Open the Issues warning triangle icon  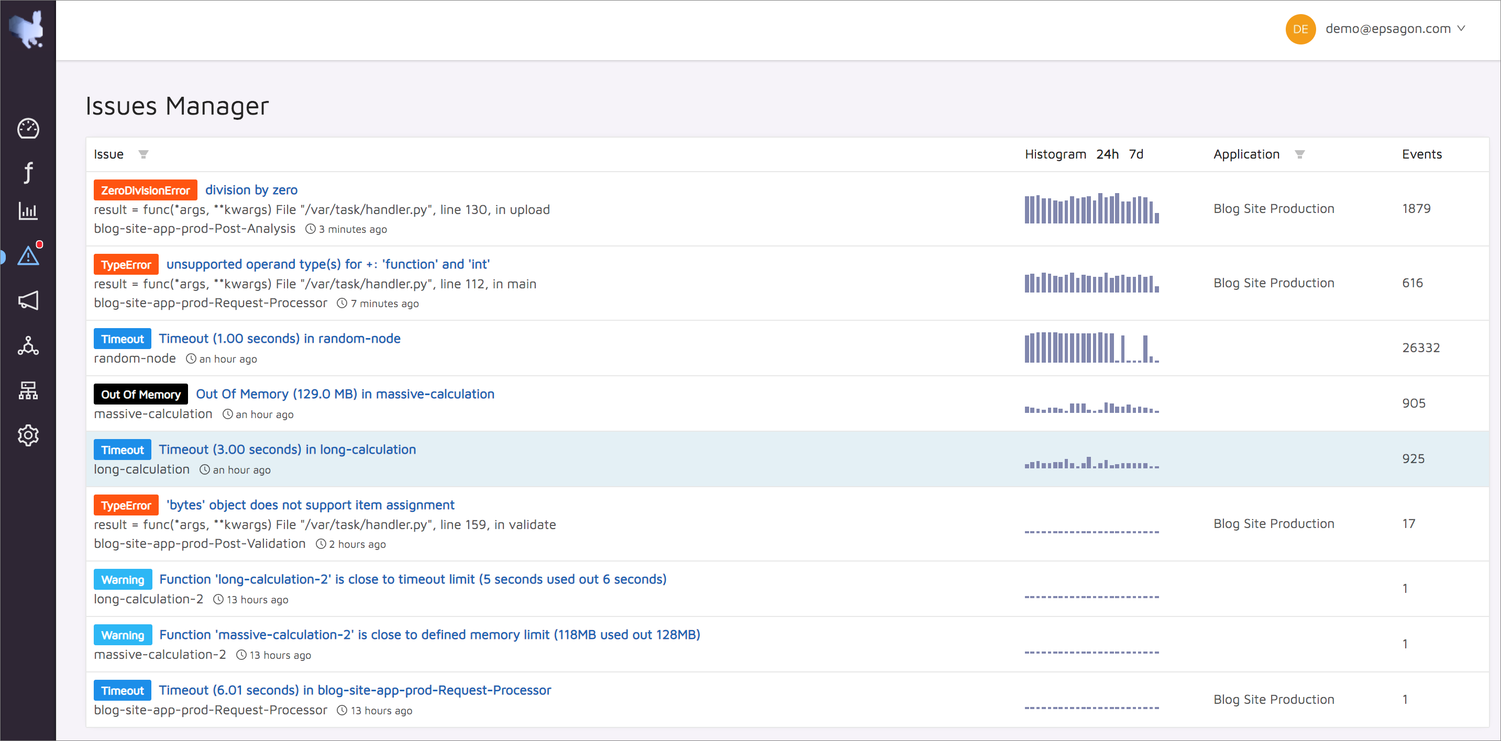click(28, 255)
